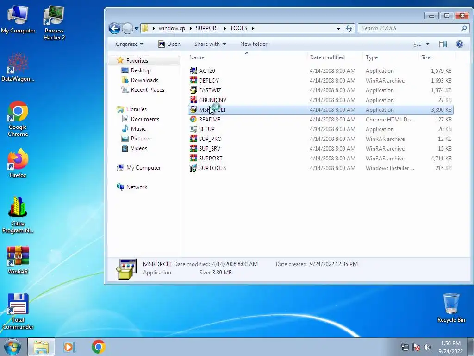
Task: Open Desktop in Favorites pane
Action: [x=136, y=70]
